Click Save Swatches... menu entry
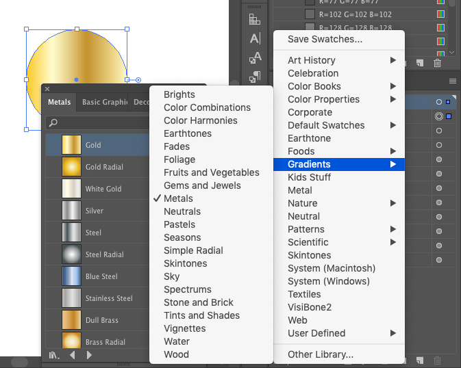Screen dimensions: 461x368 (x=325, y=39)
